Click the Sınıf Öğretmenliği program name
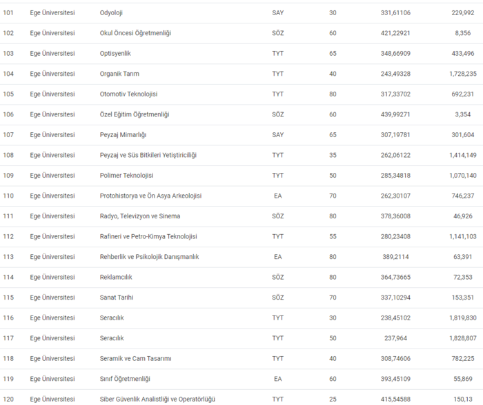The width and height of the screenshot is (483, 405). (125, 379)
